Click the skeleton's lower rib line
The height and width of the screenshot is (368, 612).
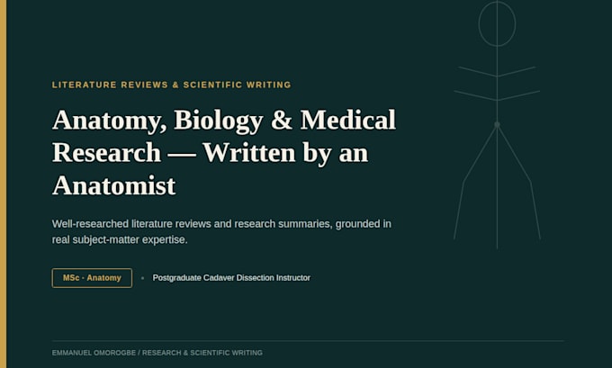(x=497, y=95)
